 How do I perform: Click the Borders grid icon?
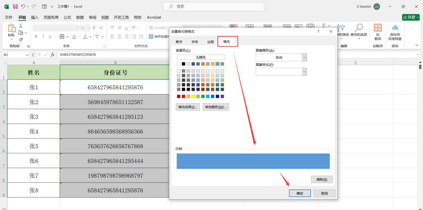pos(62,37)
